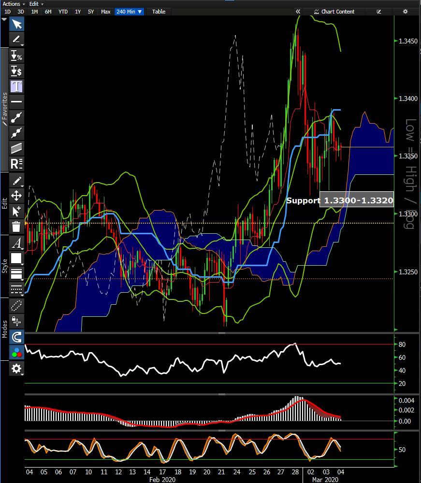Switch range to Max
The height and width of the screenshot is (483, 421).
105,12
